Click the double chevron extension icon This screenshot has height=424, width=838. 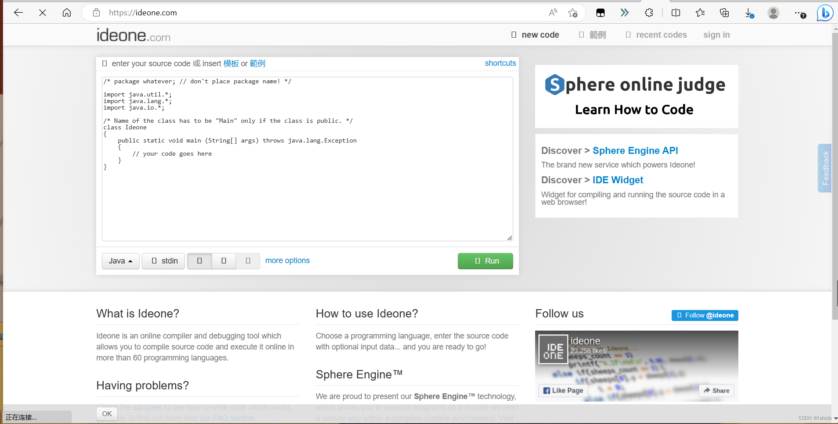625,13
